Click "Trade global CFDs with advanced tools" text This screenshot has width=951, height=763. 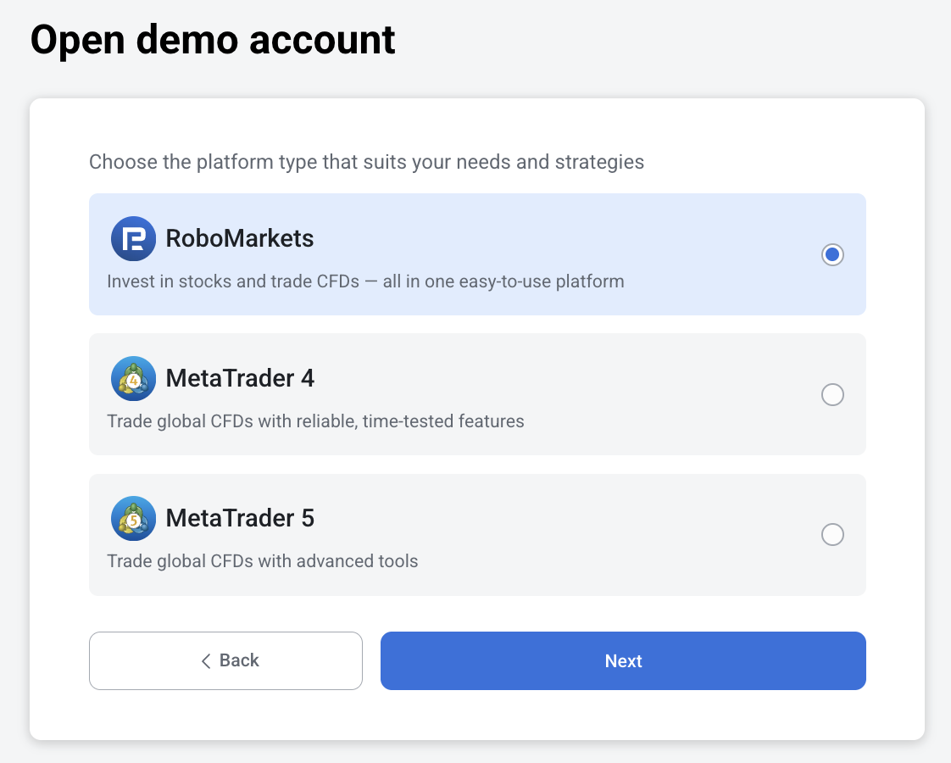coord(263,561)
